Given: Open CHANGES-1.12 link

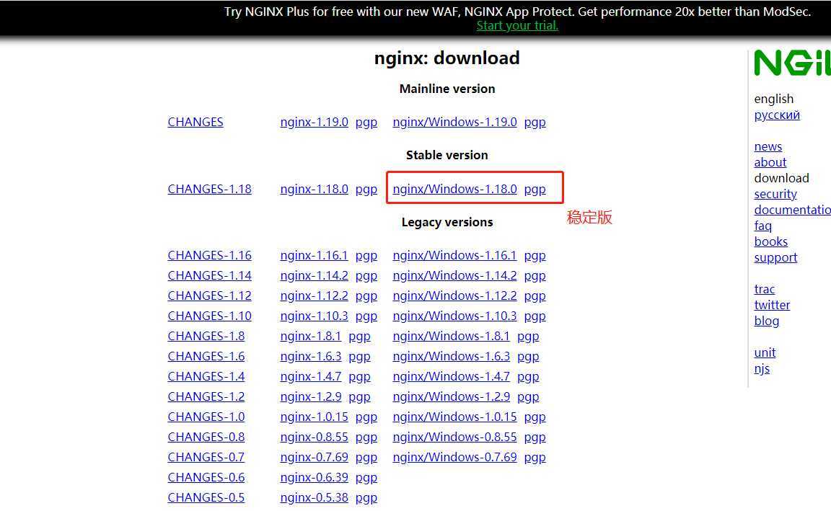Looking at the screenshot, I should (x=210, y=296).
